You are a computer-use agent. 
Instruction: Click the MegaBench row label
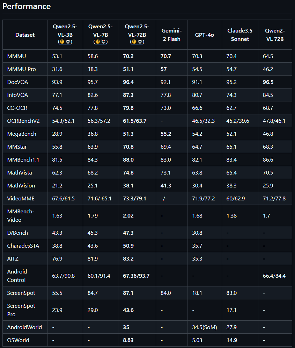click(x=22, y=134)
